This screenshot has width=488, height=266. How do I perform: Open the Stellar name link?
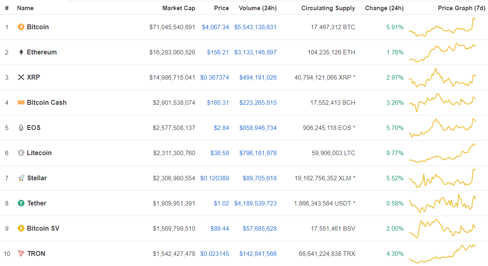[x=37, y=178]
